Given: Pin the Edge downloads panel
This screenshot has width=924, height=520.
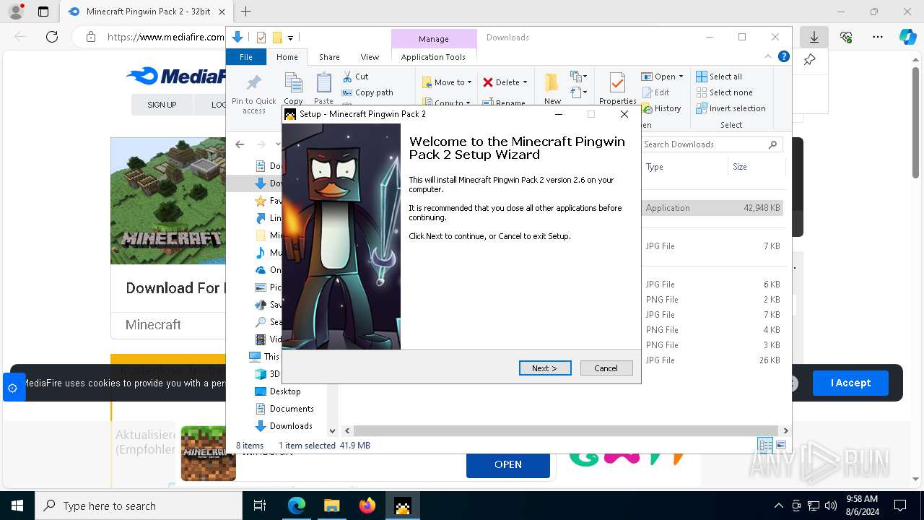Looking at the screenshot, I should coord(810,60).
